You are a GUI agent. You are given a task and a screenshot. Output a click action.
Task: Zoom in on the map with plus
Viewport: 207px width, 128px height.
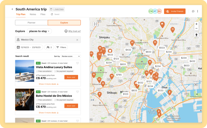[x=196, y=24]
